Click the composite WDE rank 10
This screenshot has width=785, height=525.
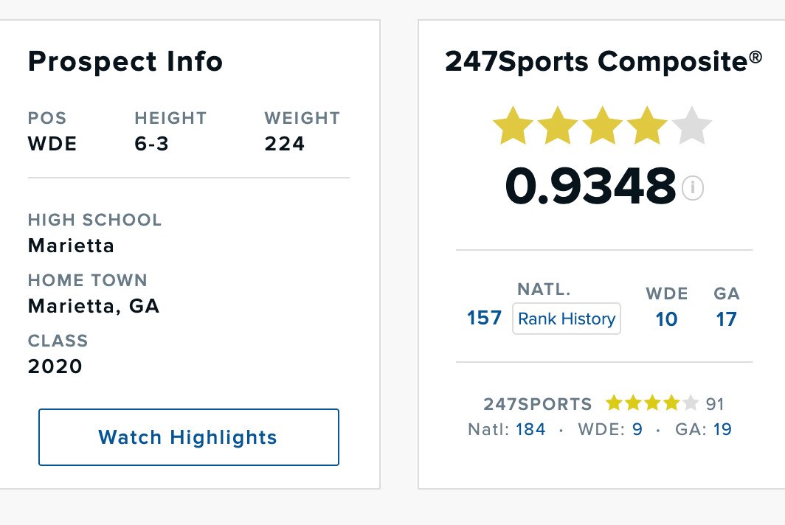tap(666, 319)
